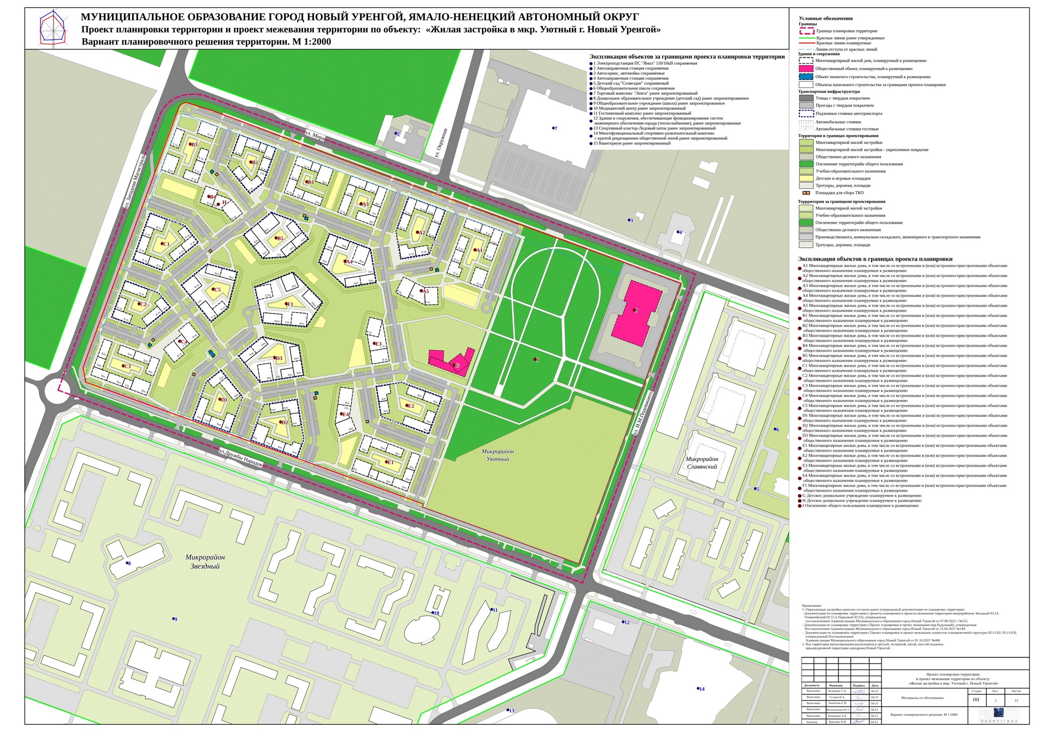
Task: Pick yellow Детские и игровые площадки swatch
Action: click(x=806, y=178)
